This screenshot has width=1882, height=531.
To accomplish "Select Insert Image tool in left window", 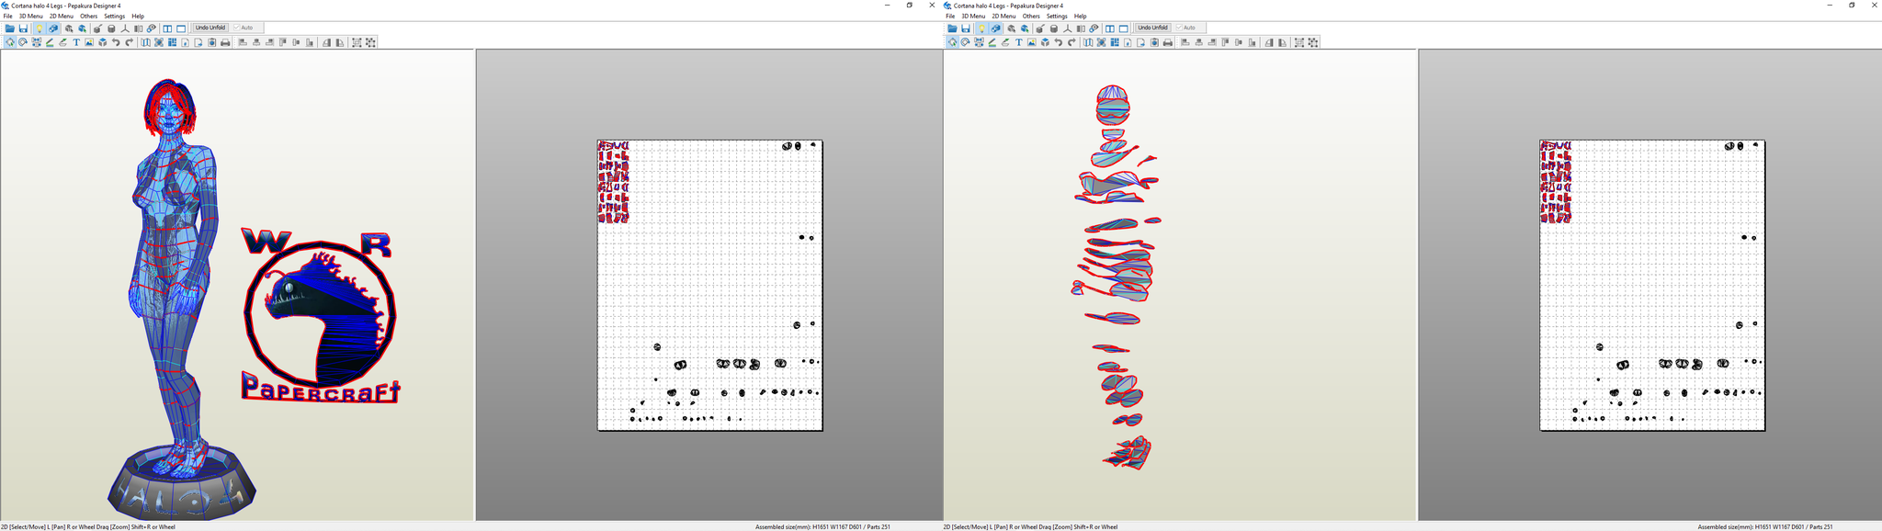I will (x=89, y=42).
